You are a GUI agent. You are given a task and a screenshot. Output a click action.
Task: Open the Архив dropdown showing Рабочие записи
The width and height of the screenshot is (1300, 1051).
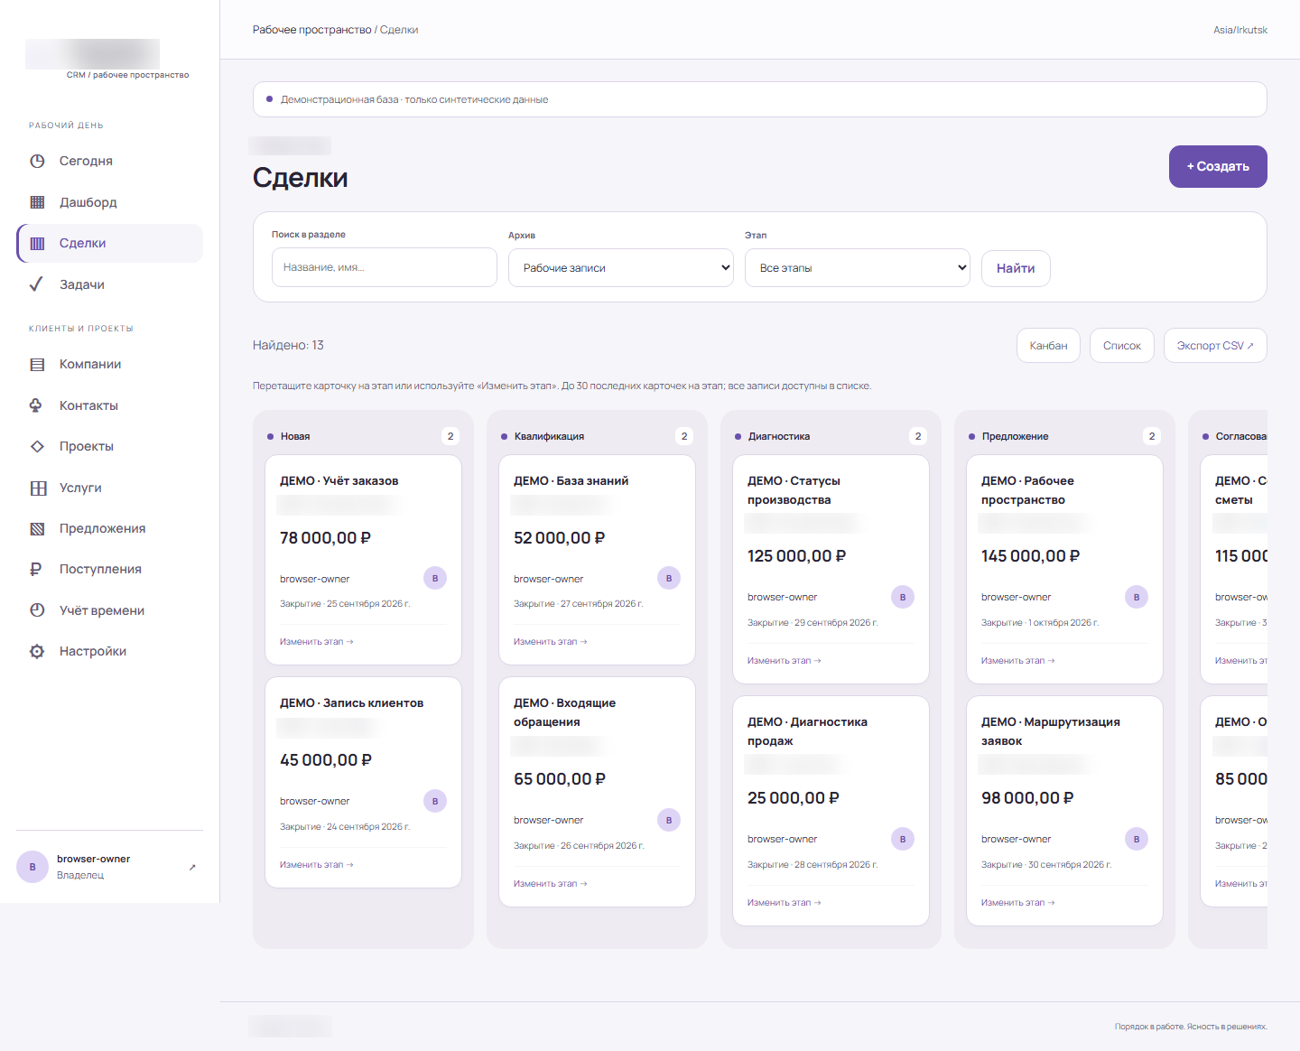click(621, 268)
